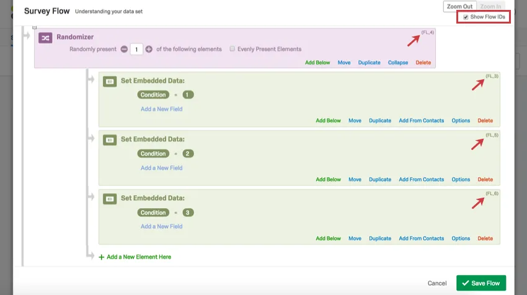Click the embedded data icon for Condition 1

coord(110,81)
